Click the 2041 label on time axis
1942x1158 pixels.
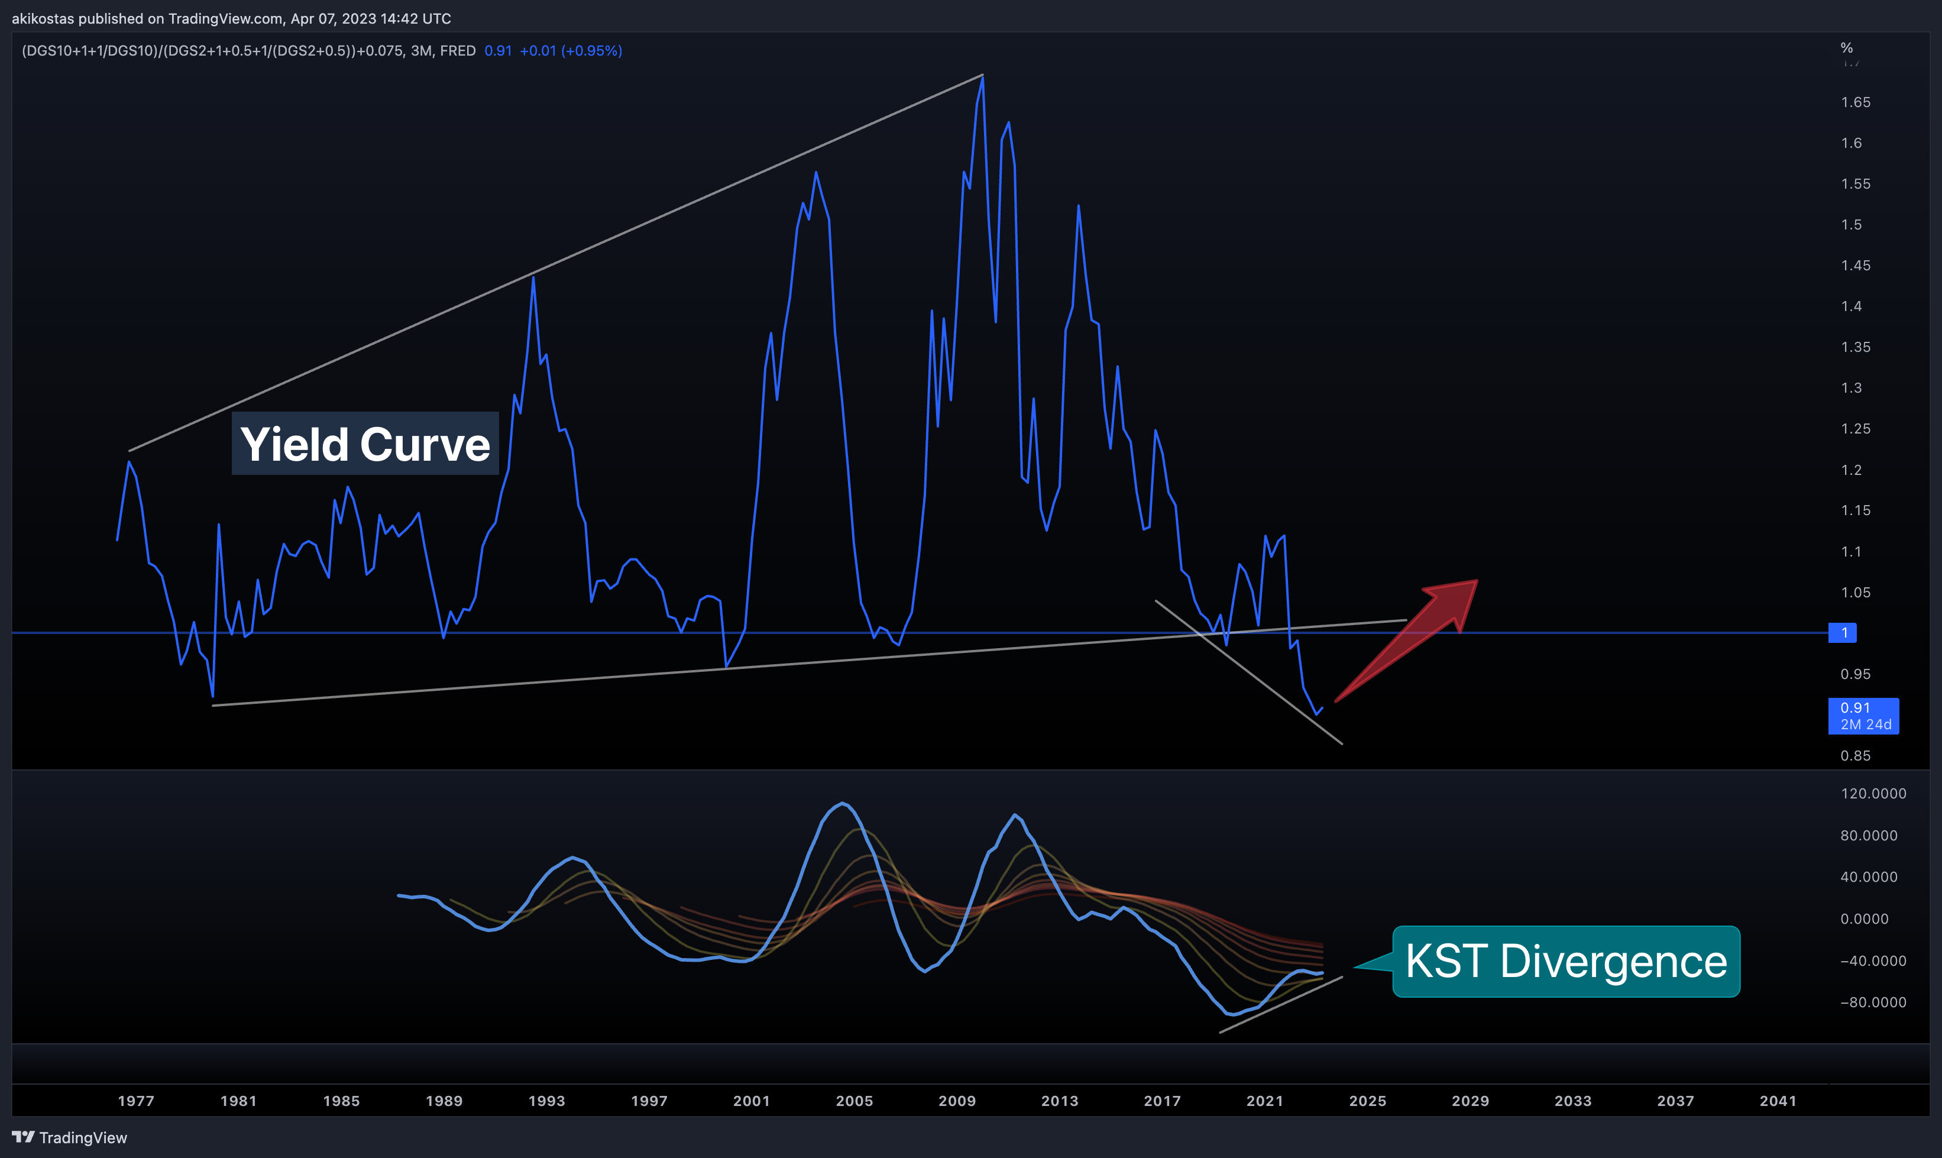(x=1778, y=1101)
